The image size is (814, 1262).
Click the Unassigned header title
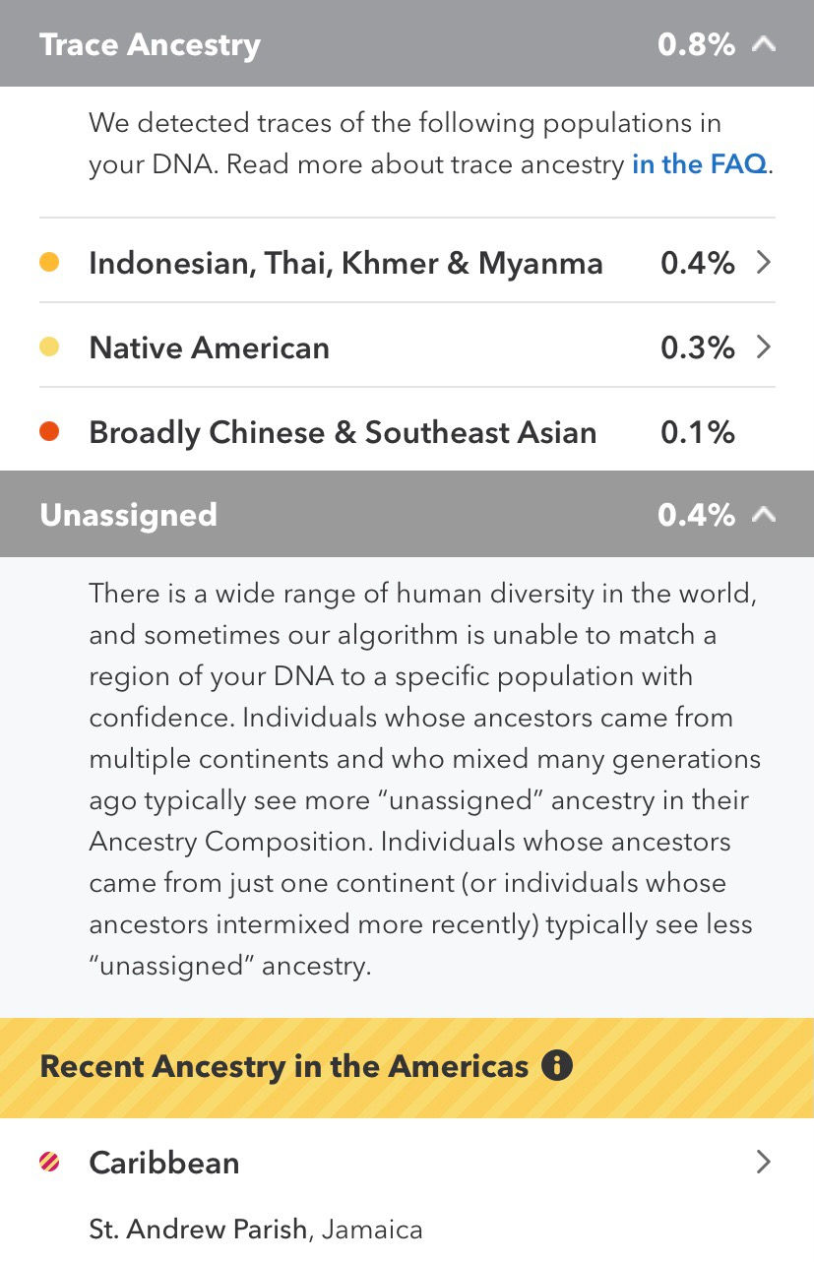(128, 515)
